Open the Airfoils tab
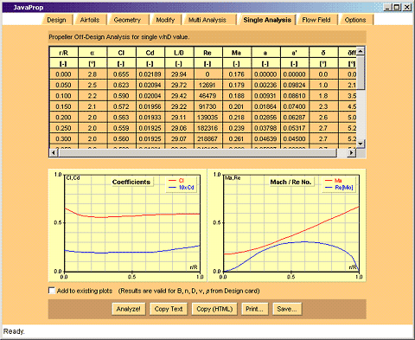 tap(90, 20)
